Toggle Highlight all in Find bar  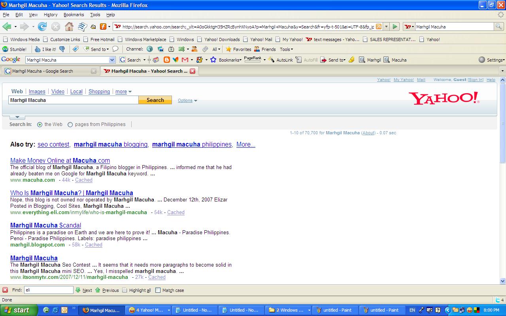136,290
